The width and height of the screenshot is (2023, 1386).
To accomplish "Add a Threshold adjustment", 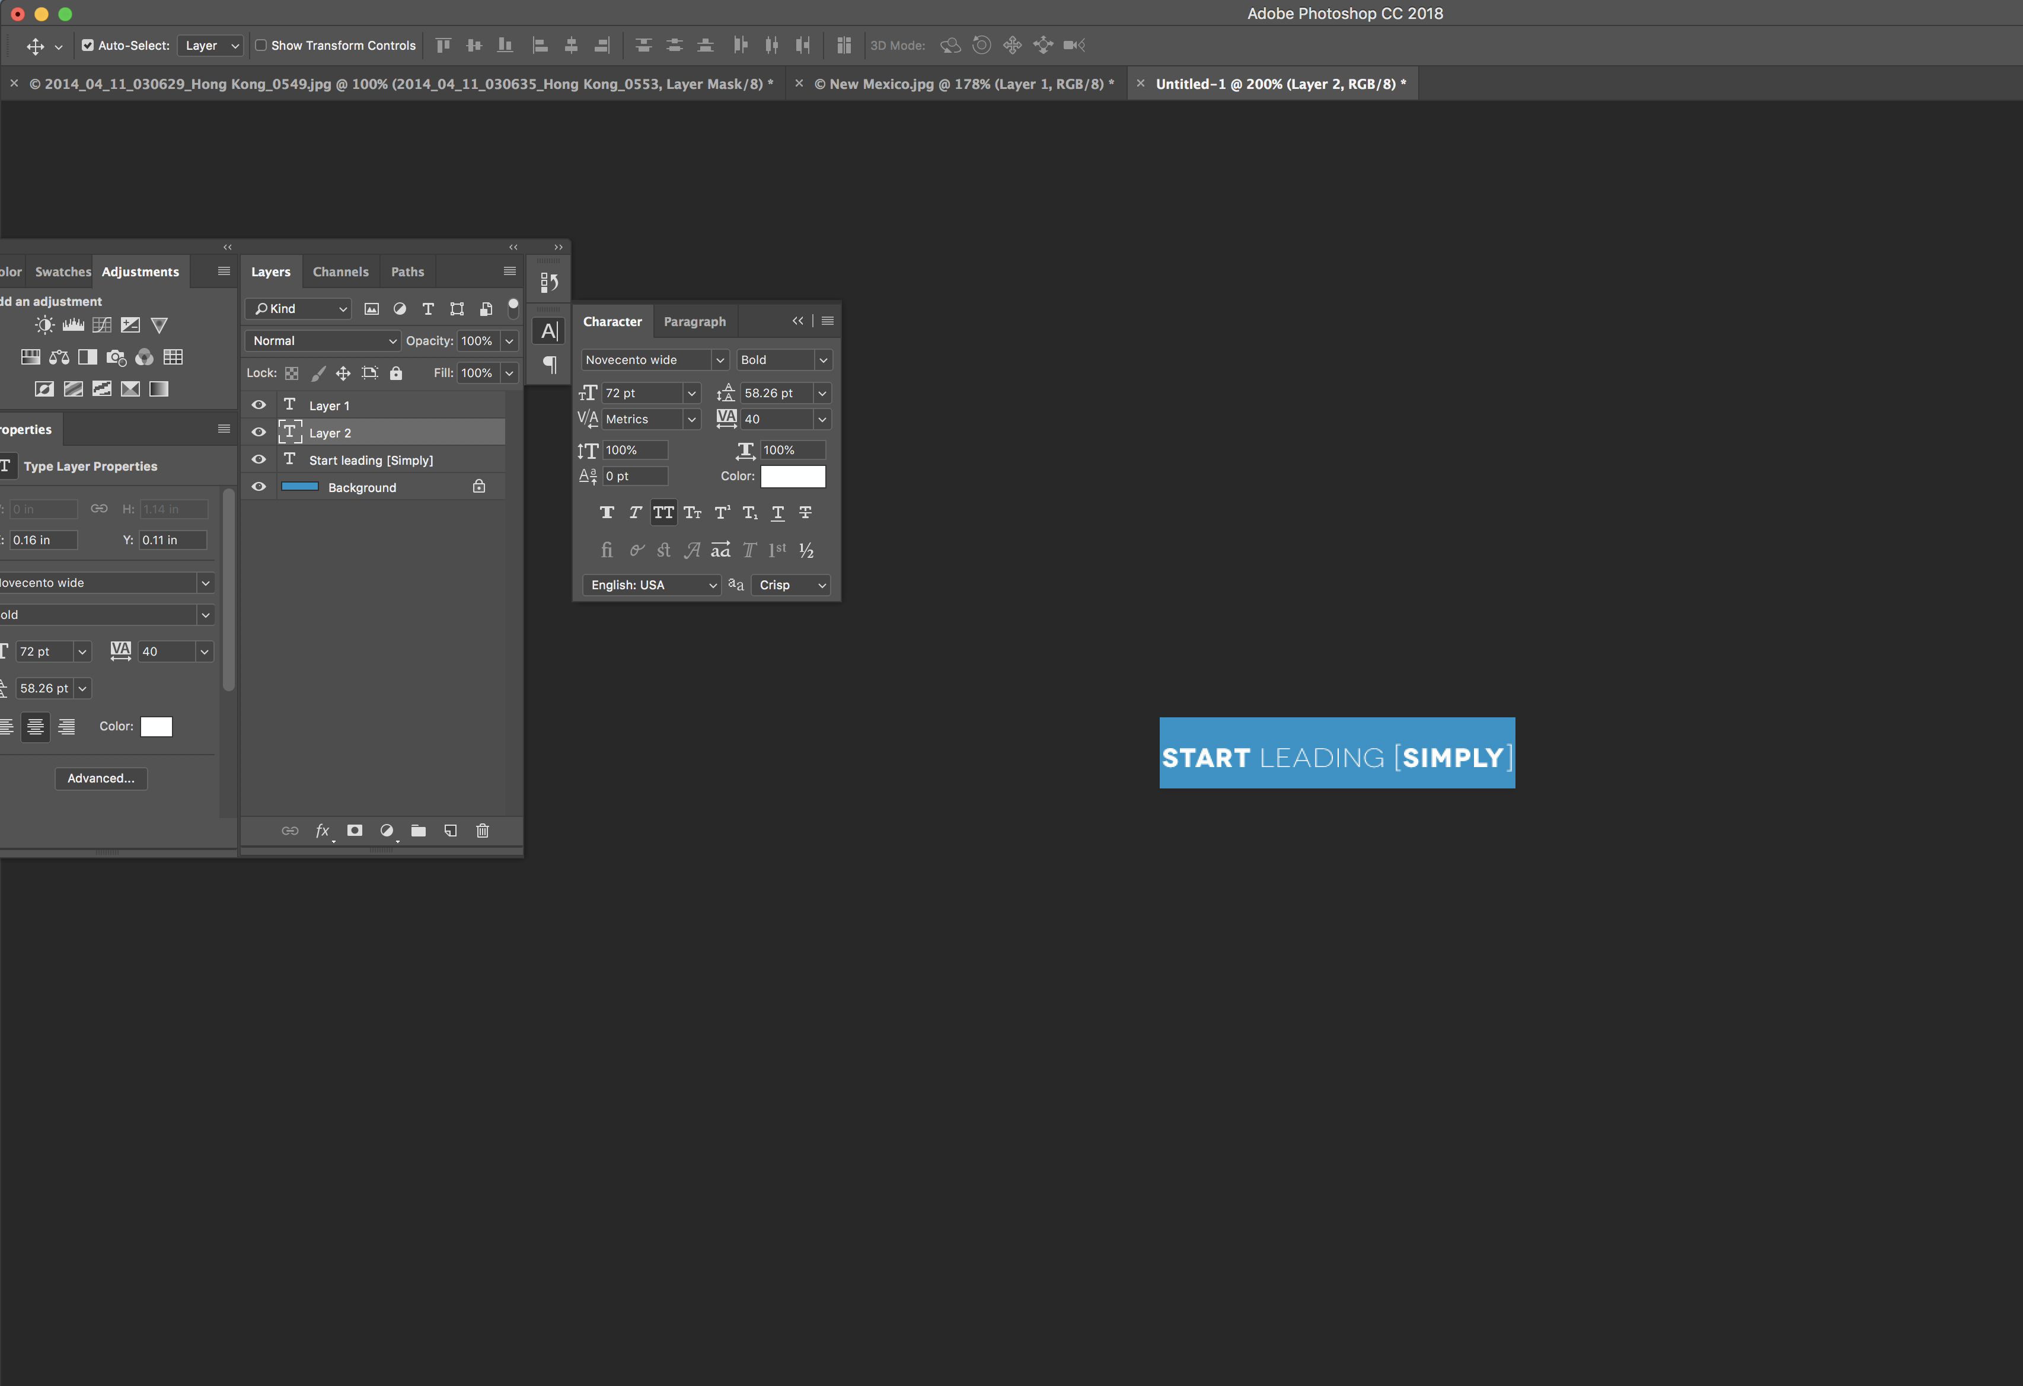I will 102,389.
